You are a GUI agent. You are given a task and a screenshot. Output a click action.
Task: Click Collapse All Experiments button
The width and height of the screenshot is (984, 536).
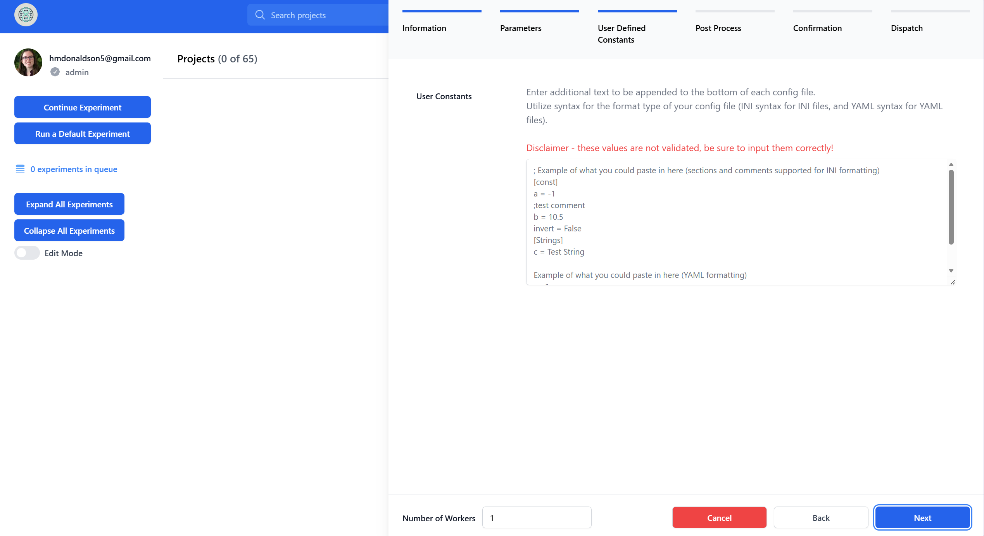[69, 231]
